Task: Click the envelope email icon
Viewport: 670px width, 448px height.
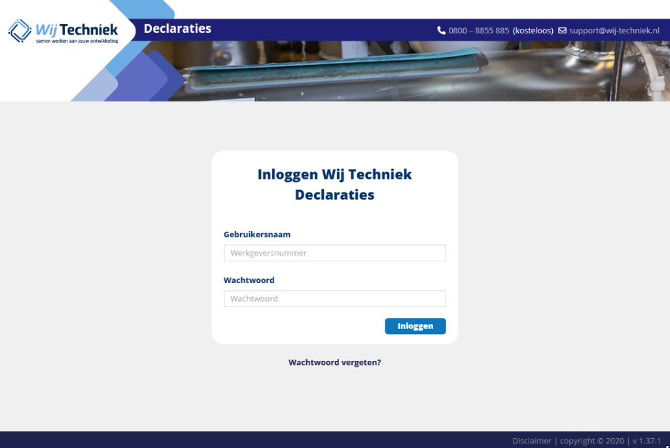Action: [562, 30]
